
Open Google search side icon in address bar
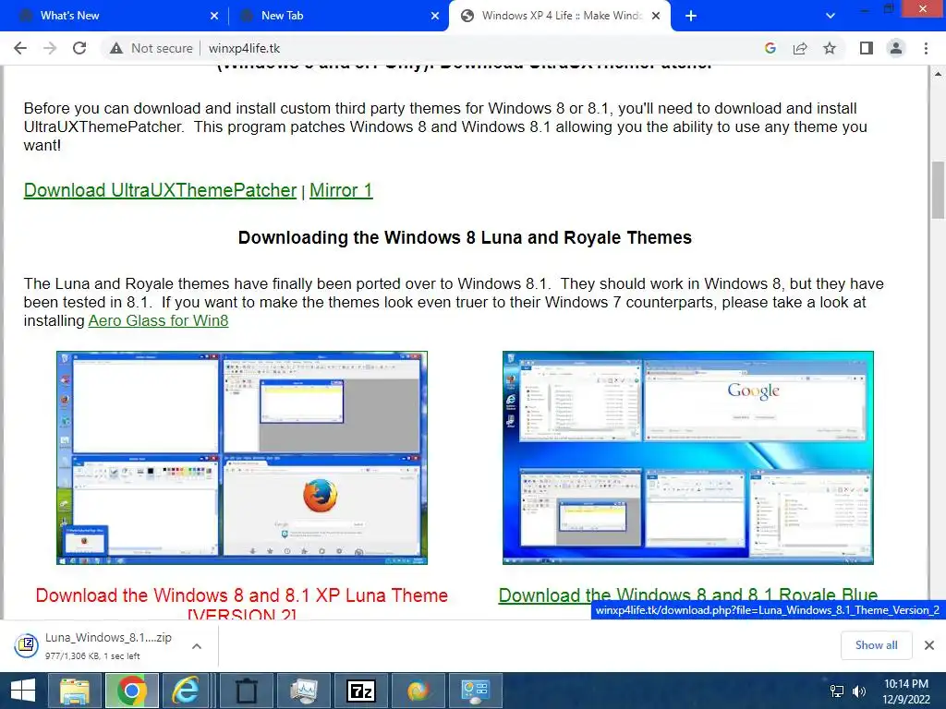[770, 48]
